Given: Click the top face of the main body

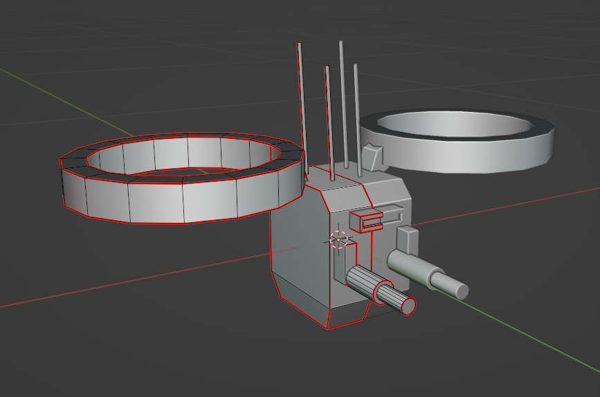Looking at the screenshot, I should point(338,178).
